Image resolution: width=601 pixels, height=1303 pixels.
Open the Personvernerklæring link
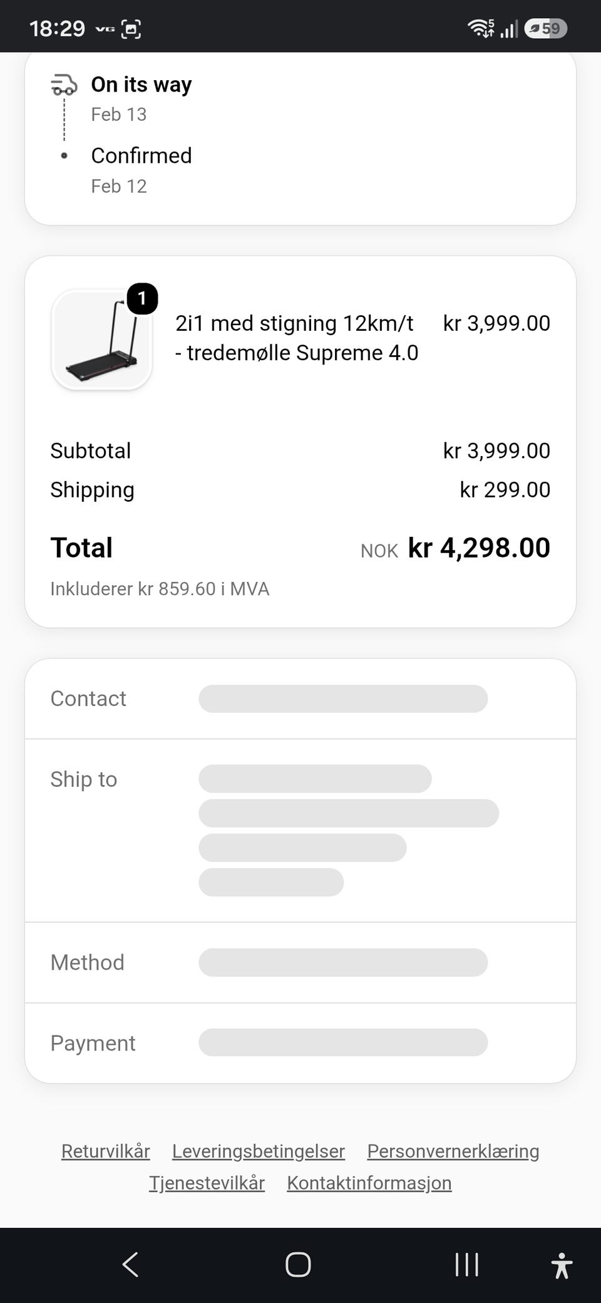(453, 1151)
